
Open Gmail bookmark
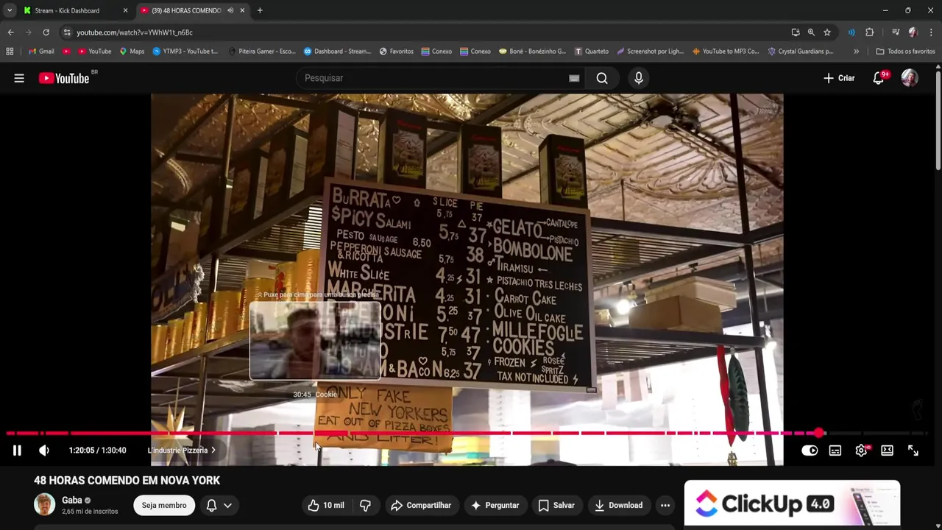point(41,52)
